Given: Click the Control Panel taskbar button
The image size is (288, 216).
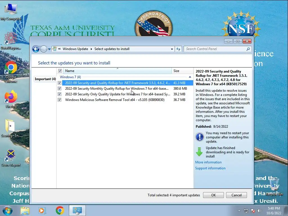Looking at the screenshot, I should 77,210.
